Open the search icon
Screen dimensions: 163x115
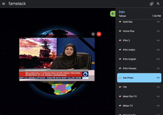(158, 4)
